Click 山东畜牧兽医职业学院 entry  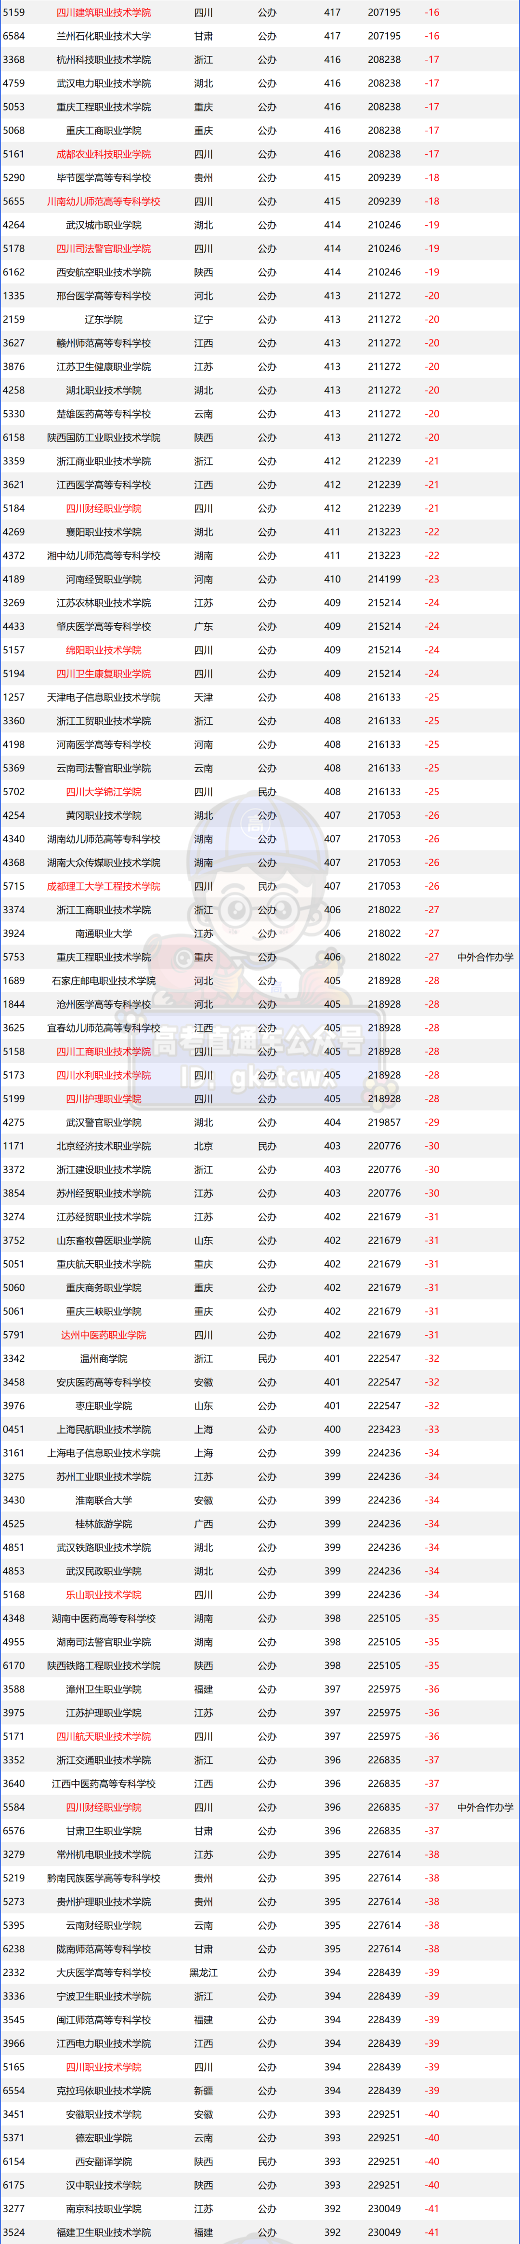[x=104, y=1241]
